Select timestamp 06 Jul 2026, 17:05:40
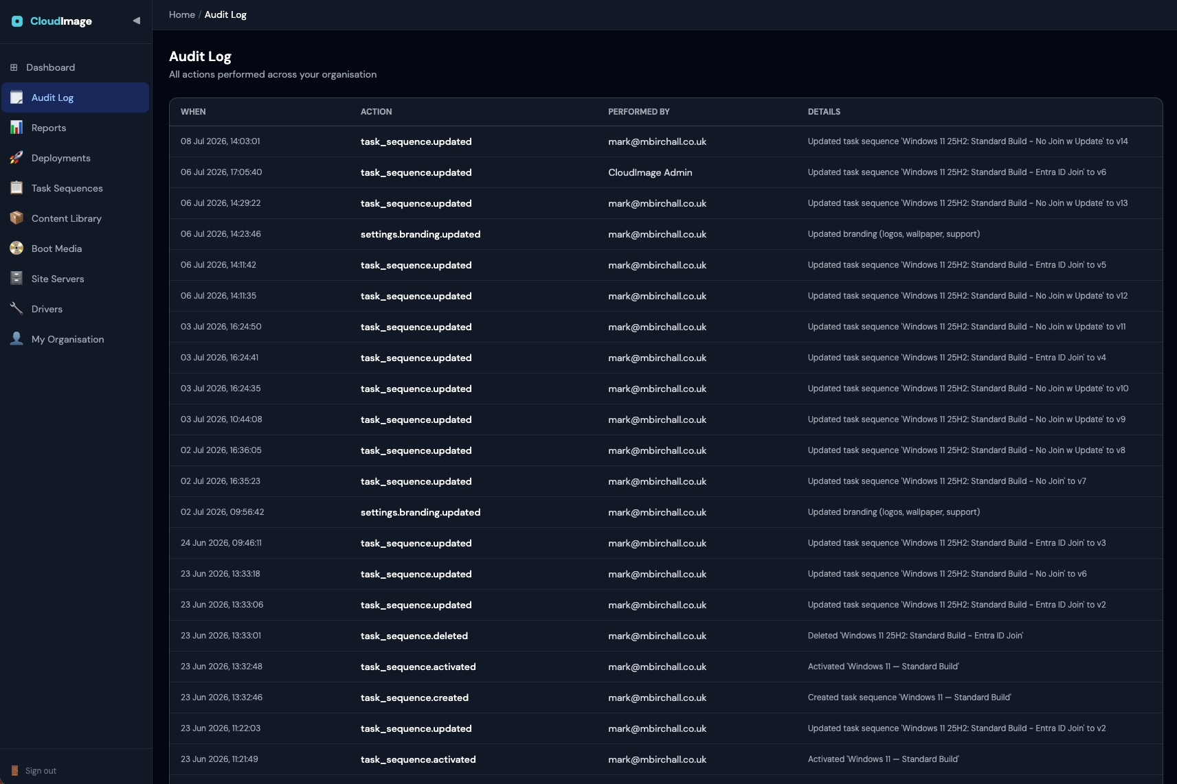The width and height of the screenshot is (1177, 784). (x=221, y=172)
